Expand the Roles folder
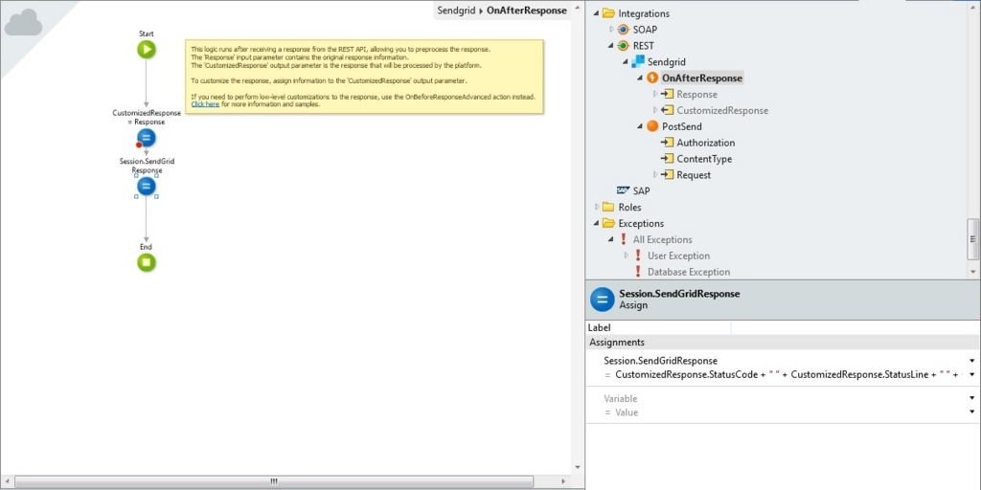This screenshot has height=490, width=981. click(x=597, y=207)
